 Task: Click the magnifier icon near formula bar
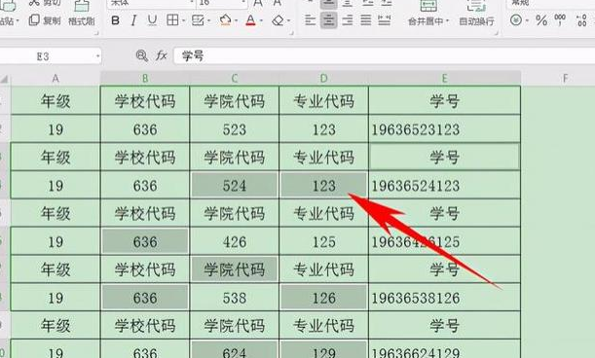[141, 56]
